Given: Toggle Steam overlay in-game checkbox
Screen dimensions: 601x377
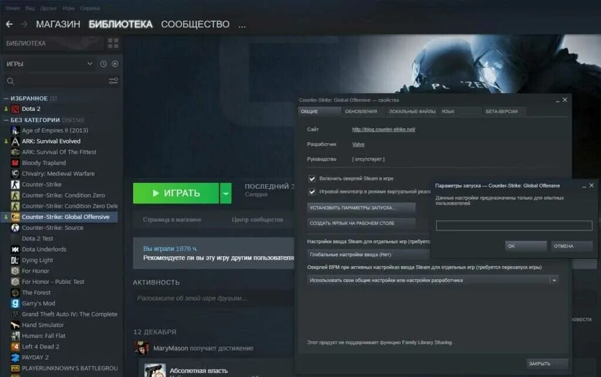Looking at the screenshot, I should (x=312, y=179).
